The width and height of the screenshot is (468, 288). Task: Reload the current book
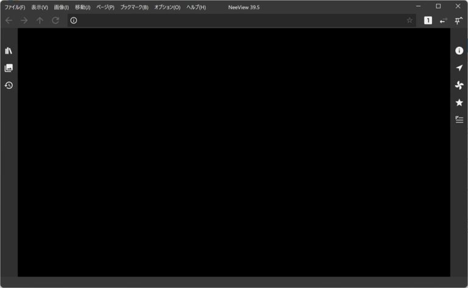point(55,21)
